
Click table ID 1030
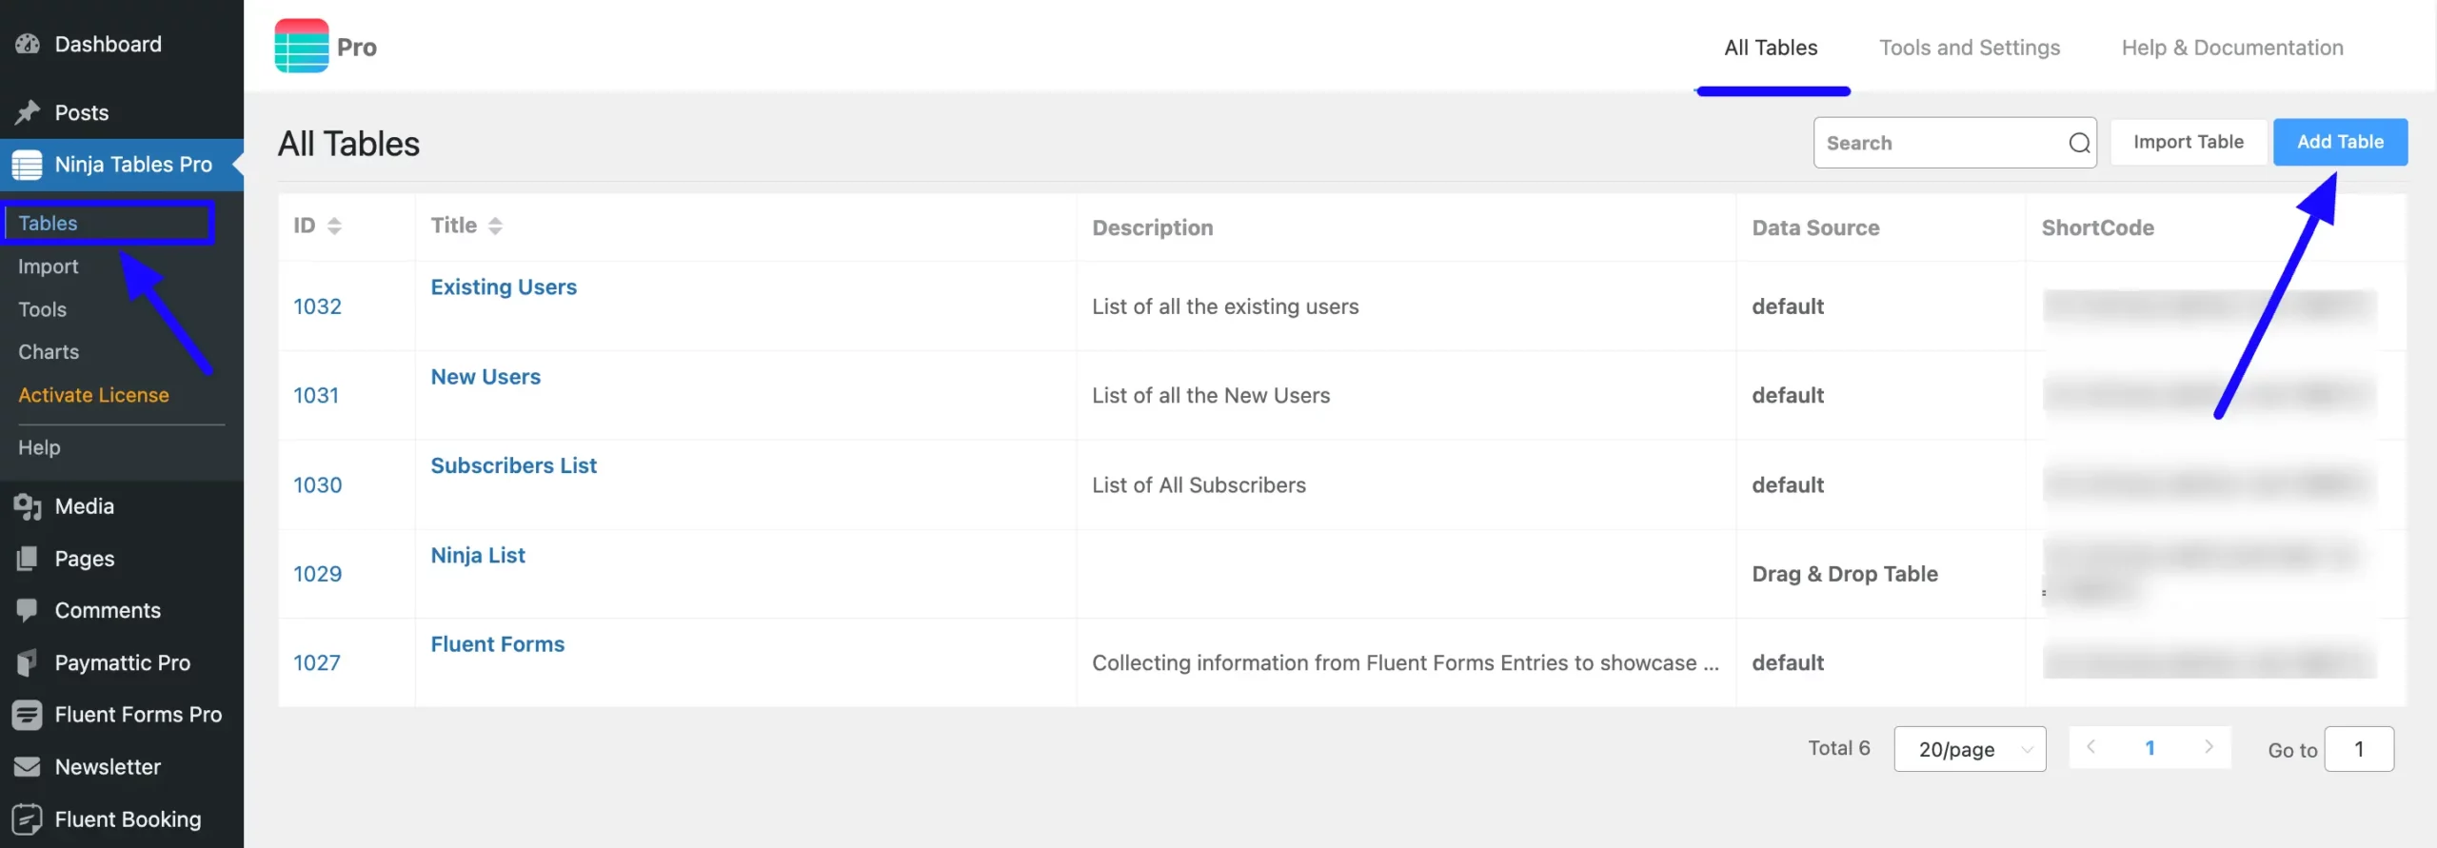click(x=317, y=485)
